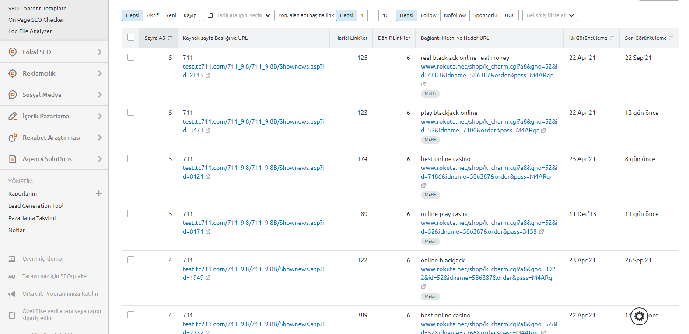689x334 pixels.
Task: Check the row with d=2815 URL
Action: click(131, 57)
